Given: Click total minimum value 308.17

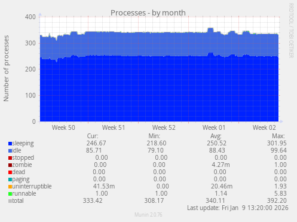Looking at the screenshot, I should click(x=154, y=200).
